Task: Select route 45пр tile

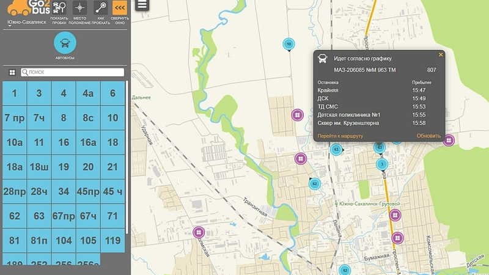Action: coord(88,191)
